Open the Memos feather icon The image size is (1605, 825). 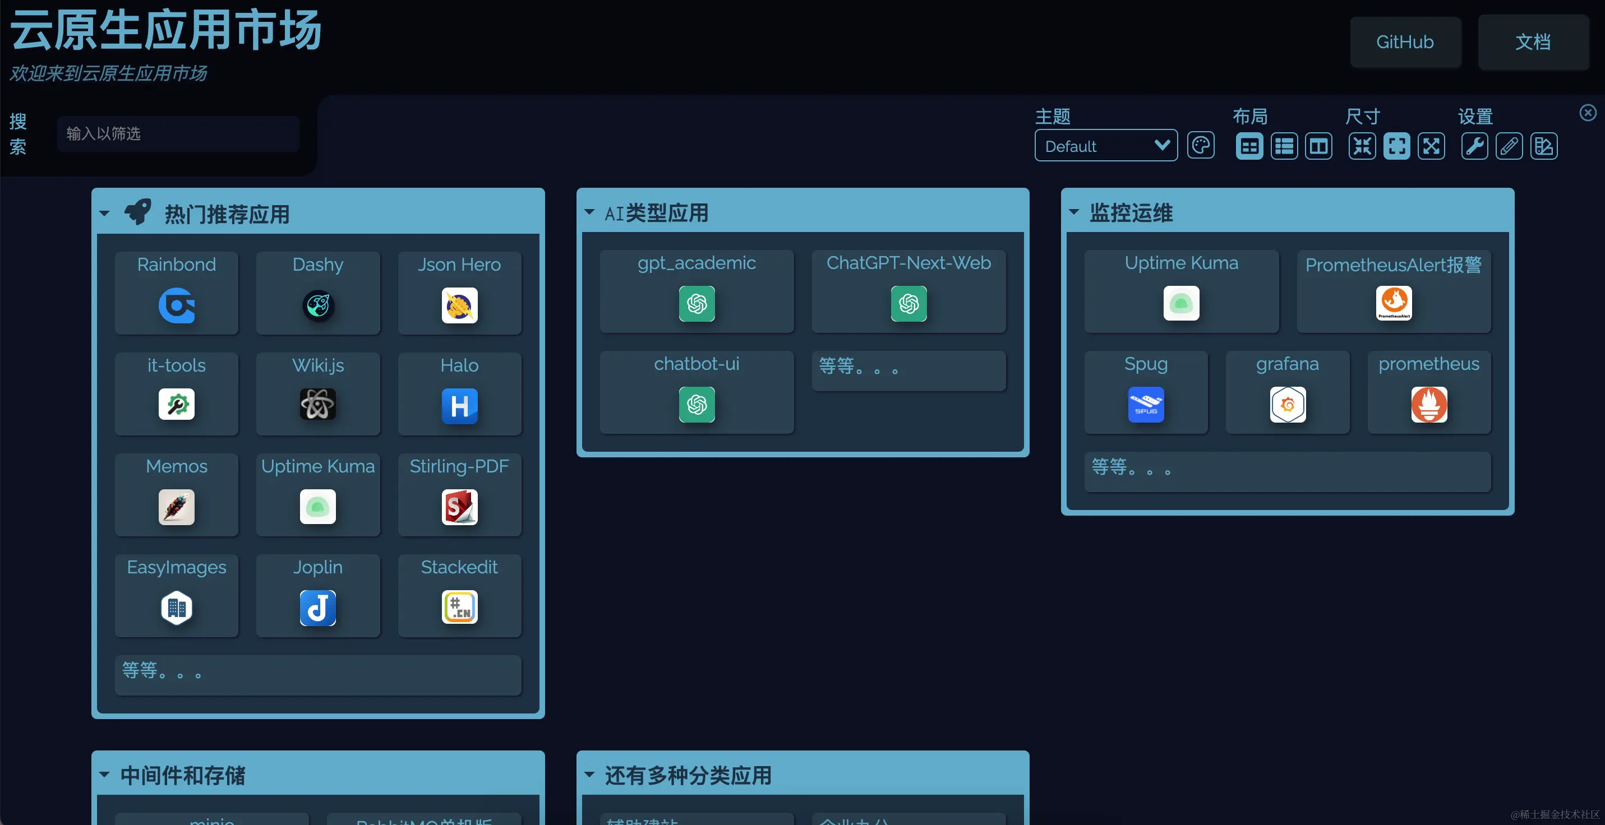click(176, 507)
